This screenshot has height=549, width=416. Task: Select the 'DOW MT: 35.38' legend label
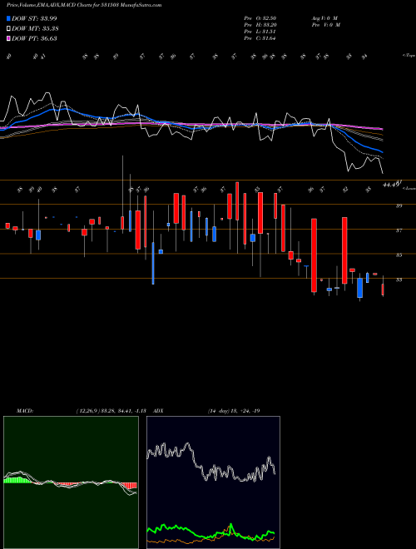[35, 29]
